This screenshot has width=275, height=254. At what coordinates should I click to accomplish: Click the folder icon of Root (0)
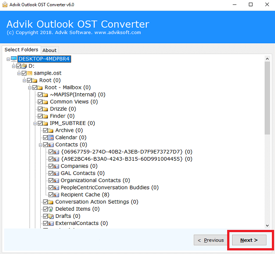[35, 80]
